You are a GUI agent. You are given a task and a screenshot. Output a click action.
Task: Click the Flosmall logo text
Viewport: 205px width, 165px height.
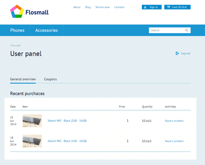(37, 12)
